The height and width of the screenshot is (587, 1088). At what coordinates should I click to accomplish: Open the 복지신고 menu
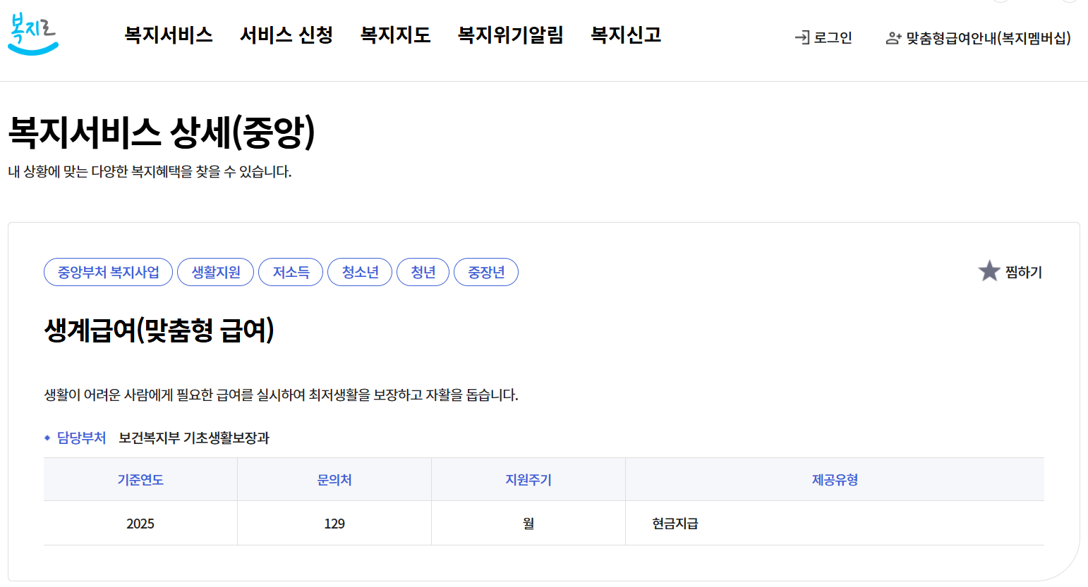[x=626, y=35]
